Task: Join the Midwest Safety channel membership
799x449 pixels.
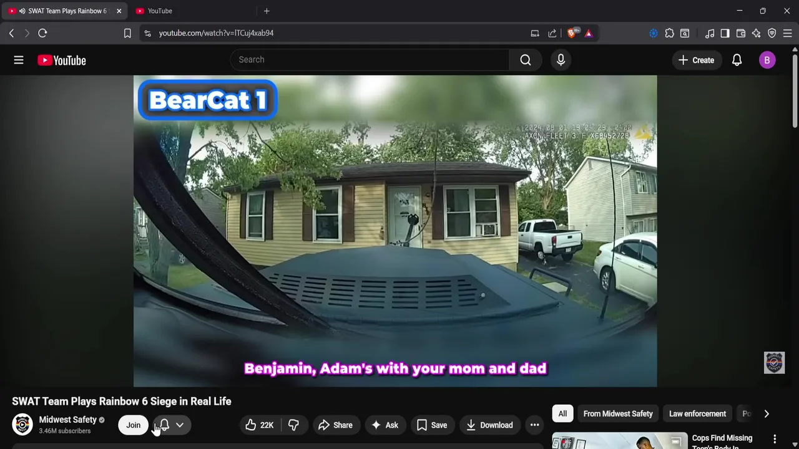Action: coord(134,425)
